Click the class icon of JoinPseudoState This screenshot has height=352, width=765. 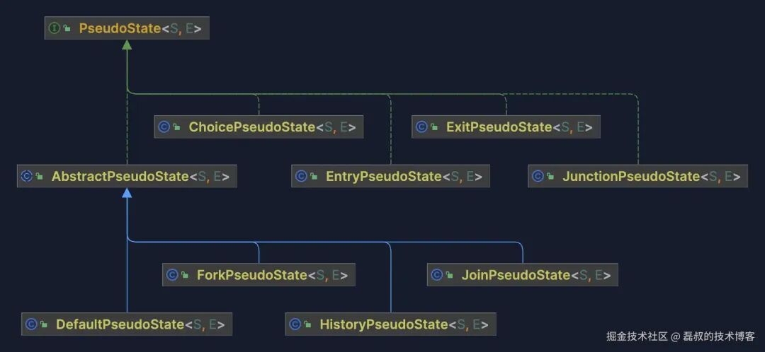[x=436, y=274]
